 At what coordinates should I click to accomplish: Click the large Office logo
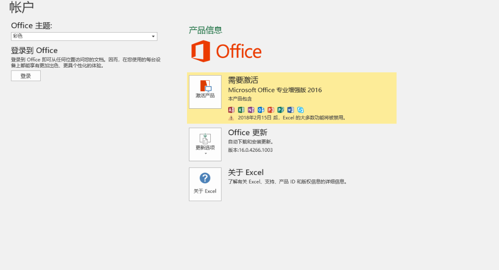(x=226, y=51)
